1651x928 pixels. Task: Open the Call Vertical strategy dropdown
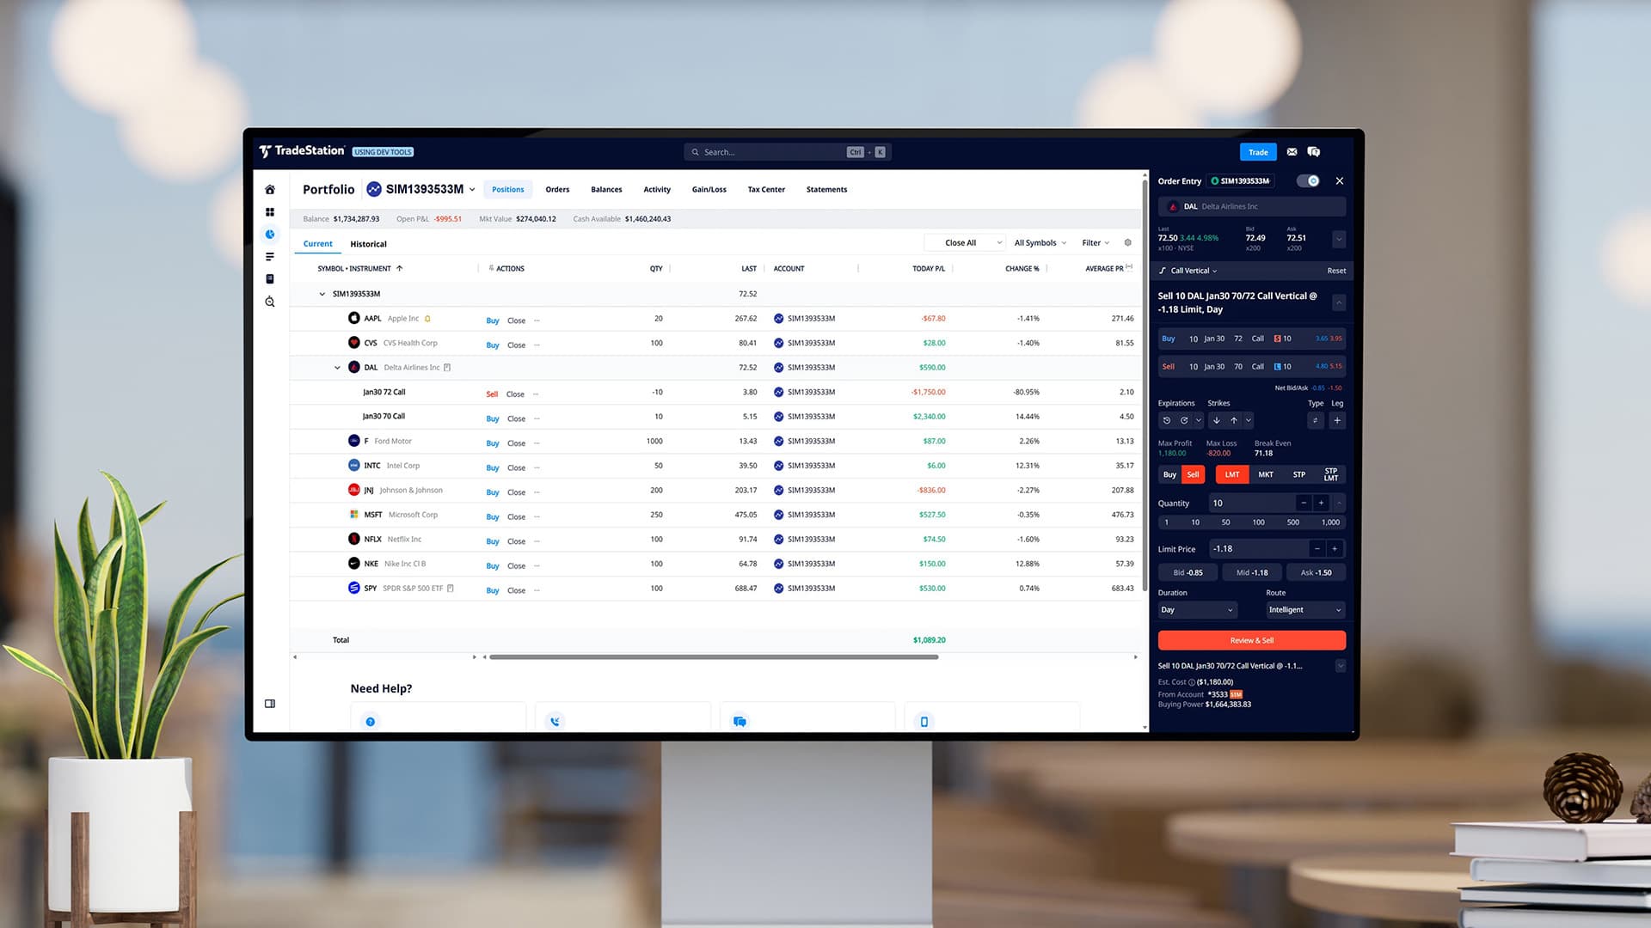tap(1189, 272)
